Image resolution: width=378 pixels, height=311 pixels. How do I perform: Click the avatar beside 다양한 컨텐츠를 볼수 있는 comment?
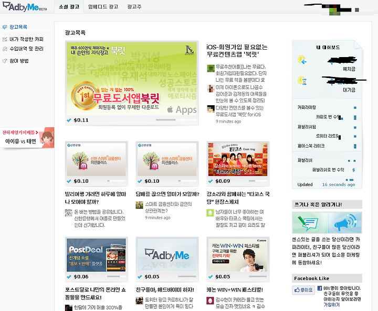coord(211,109)
